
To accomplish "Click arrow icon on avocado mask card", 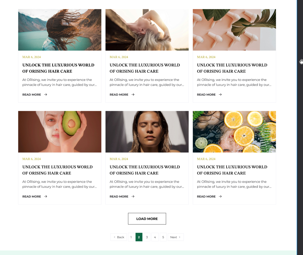I will click(x=46, y=196).
